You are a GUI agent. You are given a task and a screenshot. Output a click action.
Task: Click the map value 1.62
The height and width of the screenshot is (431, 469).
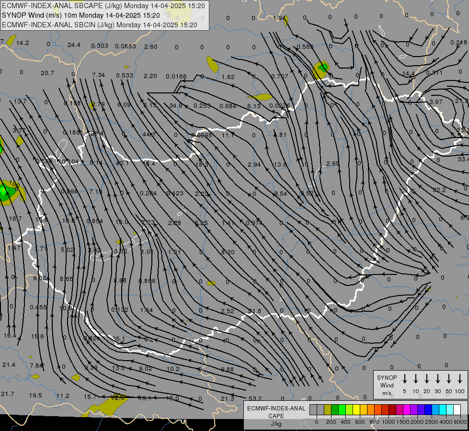(x=228, y=77)
